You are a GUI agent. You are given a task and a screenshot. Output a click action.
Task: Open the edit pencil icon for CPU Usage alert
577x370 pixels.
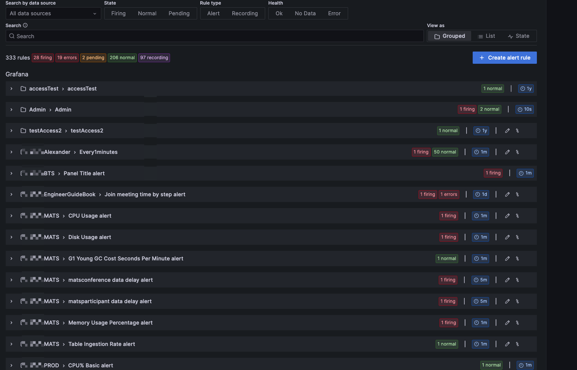[x=507, y=216]
